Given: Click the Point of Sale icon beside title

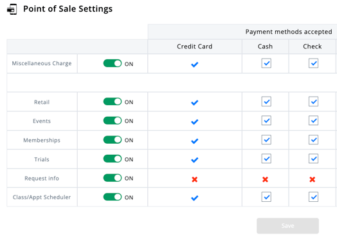Looking at the screenshot, I should click(x=12, y=9).
